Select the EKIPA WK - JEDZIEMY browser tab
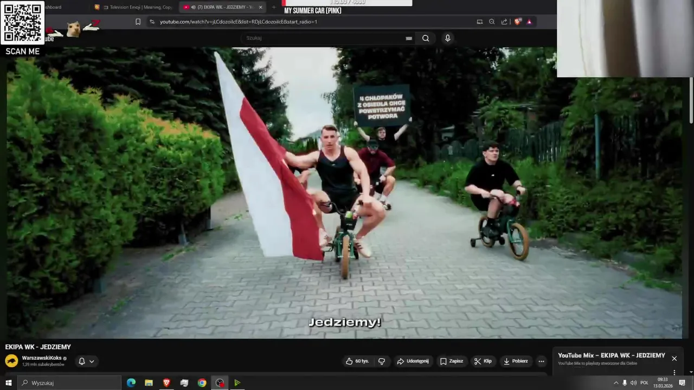The width and height of the screenshot is (694, 390). click(x=221, y=7)
